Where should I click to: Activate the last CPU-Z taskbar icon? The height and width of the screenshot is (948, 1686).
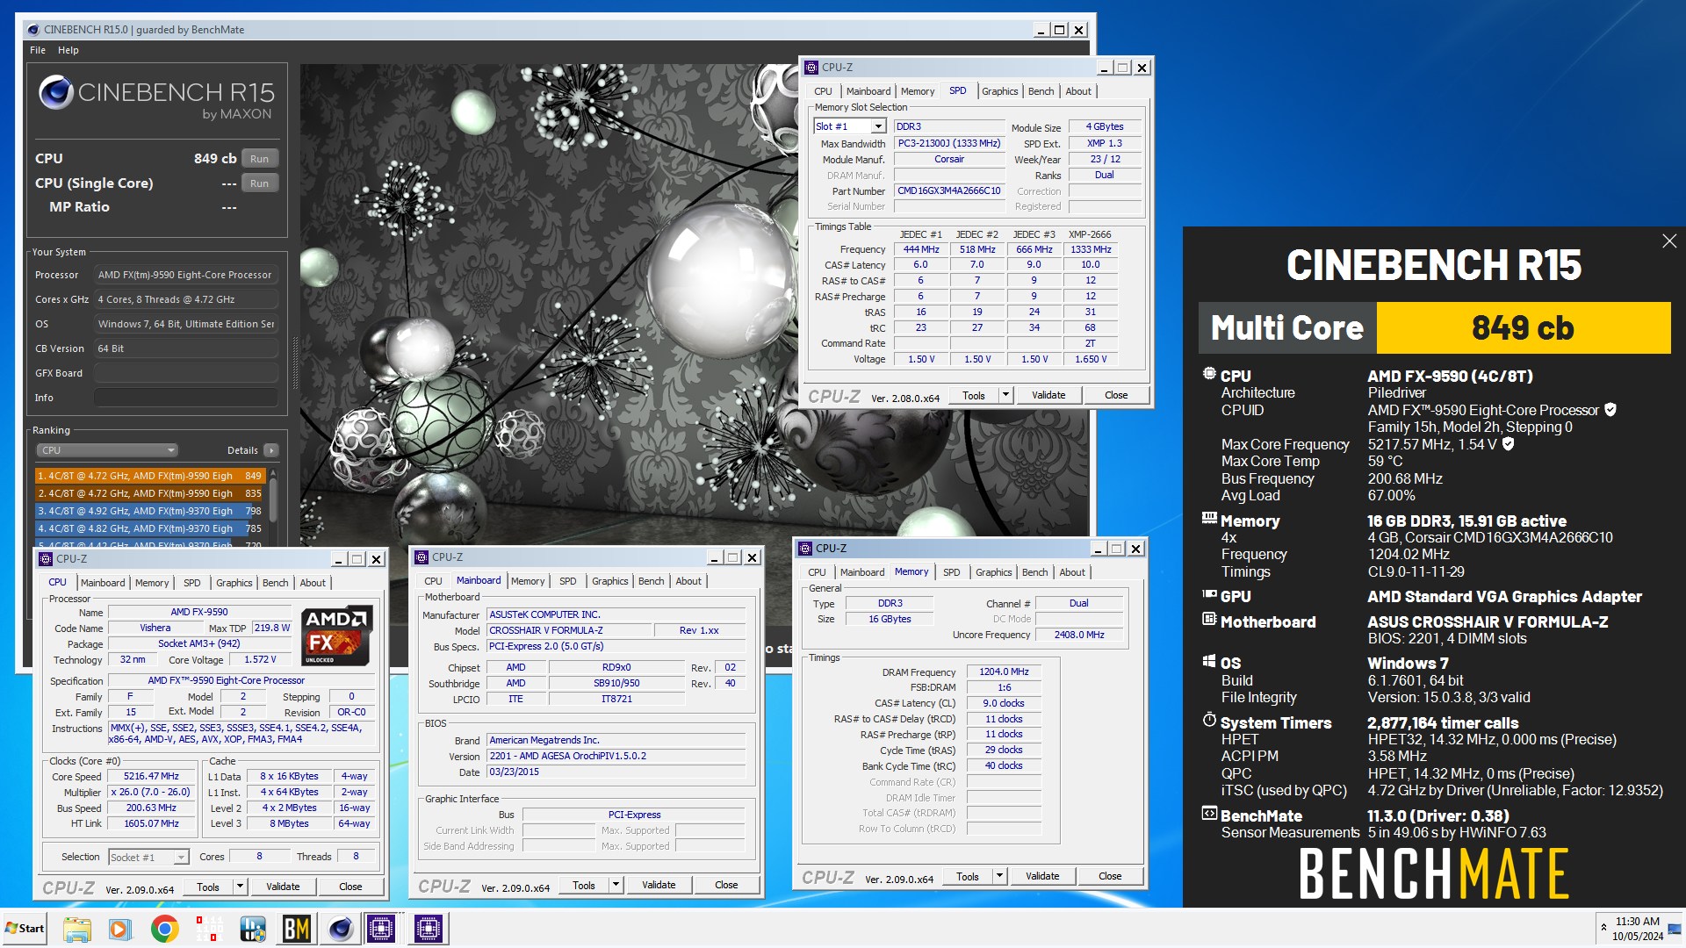[428, 929]
